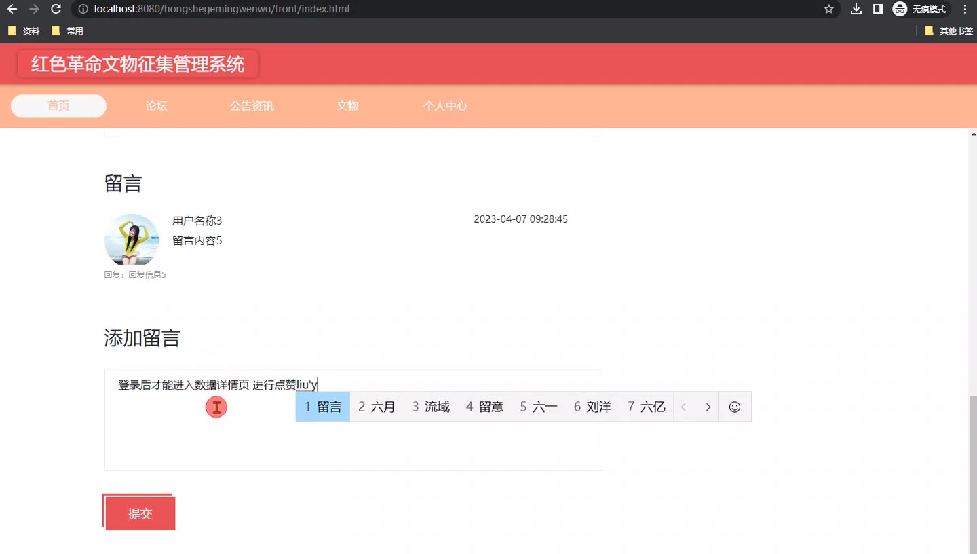The width and height of the screenshot is (977, 554).
Task: Click the 提交 submit button
Action: (140, 513)
